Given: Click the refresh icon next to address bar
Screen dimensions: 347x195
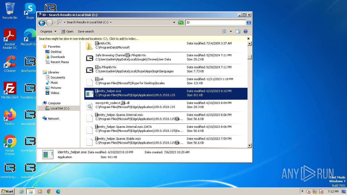Looking at the screenshot, I should click(181, 22).
